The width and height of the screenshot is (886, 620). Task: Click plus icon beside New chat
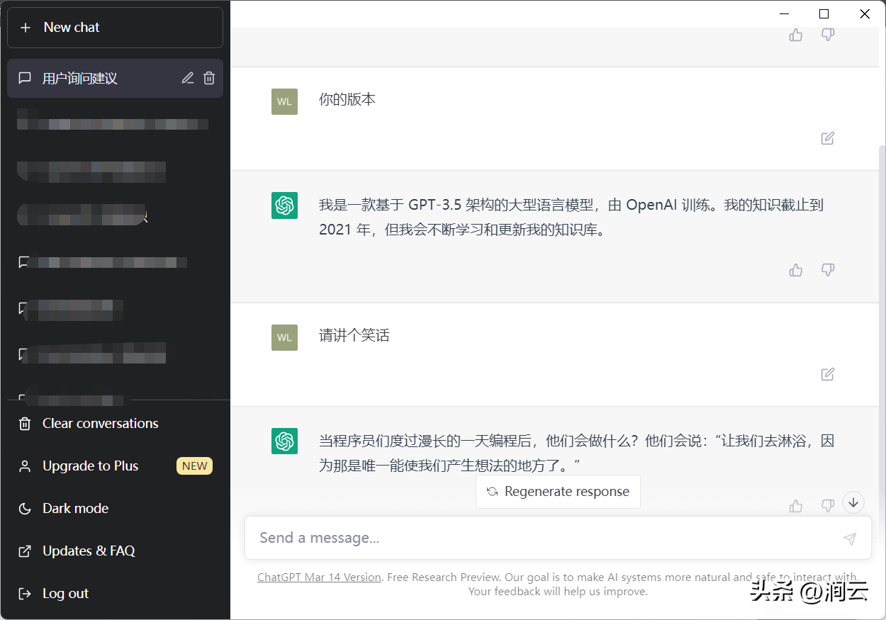26,28
